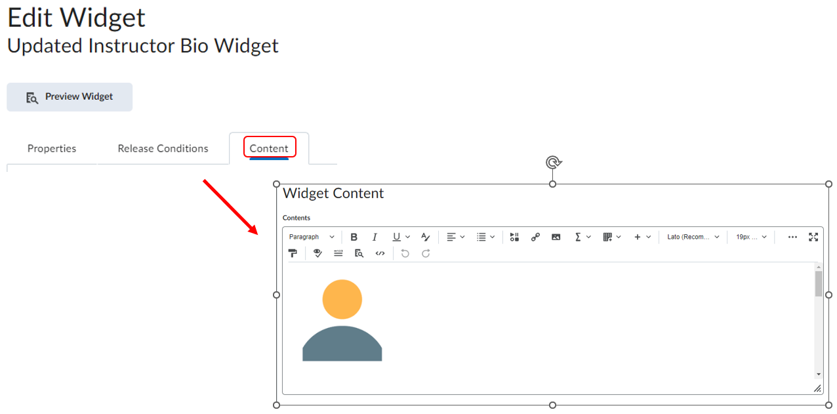
Task: Undo the last edit
Action: tap(405, 253)
